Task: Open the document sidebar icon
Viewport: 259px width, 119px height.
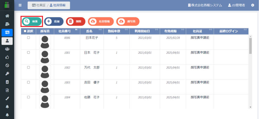Action: point(7,90)
